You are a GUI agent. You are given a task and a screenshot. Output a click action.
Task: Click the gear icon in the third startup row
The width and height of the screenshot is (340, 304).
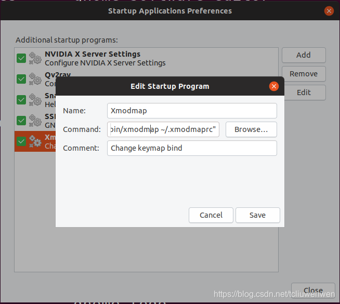pos(35,100)
